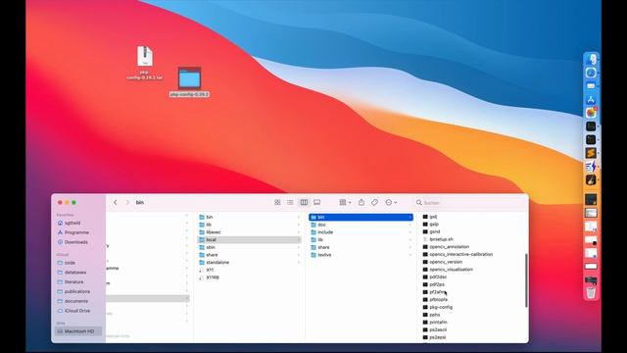Viewport: 627px width, 353px height.
Task: Expand sbin via its chevron
Action: click(298, 247)
